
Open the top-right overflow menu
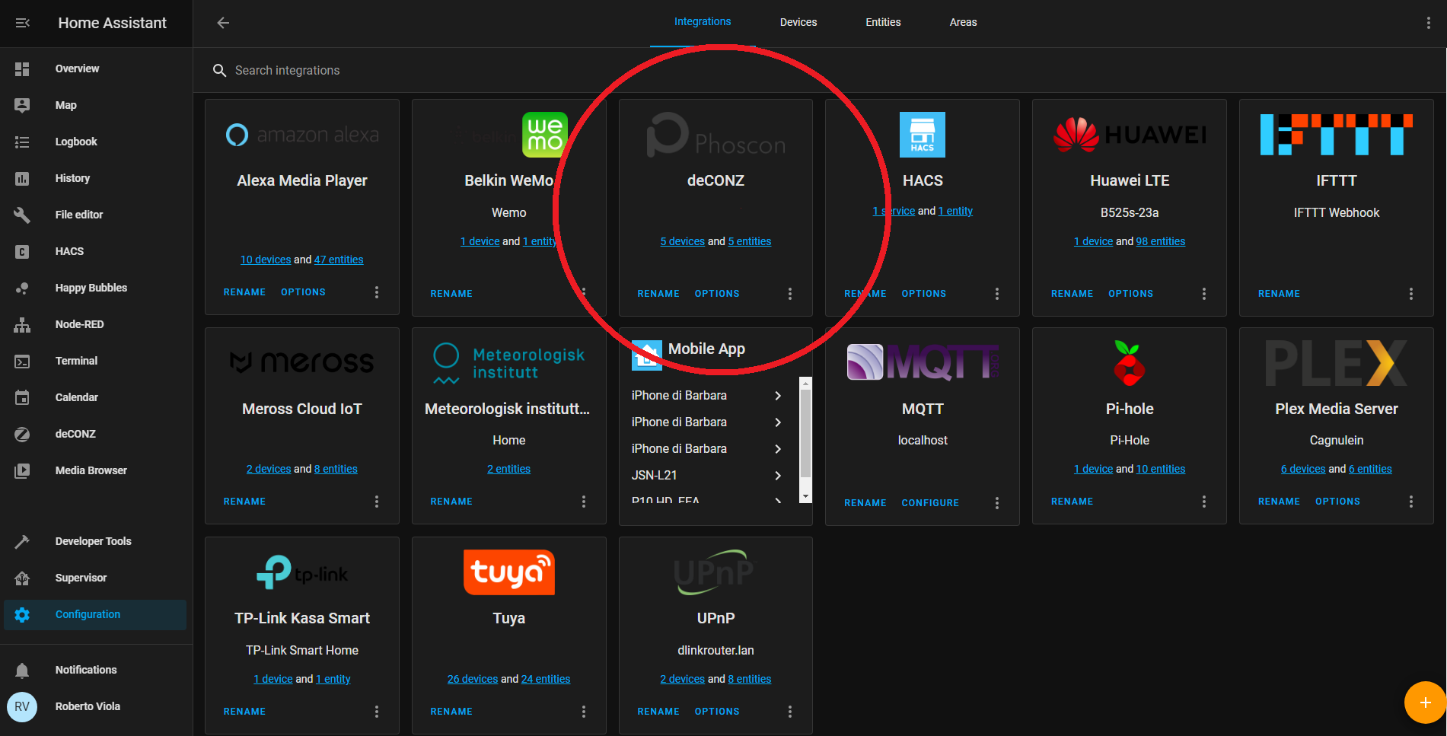pyautogui.click(x=1428, y=23)
